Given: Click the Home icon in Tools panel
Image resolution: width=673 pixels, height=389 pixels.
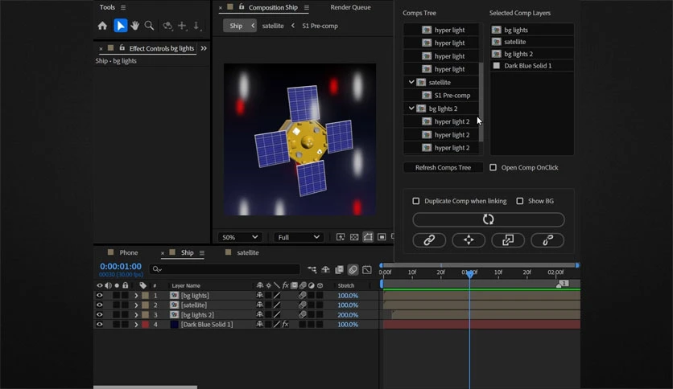Looking at the screenshot, I should (102, 26).
